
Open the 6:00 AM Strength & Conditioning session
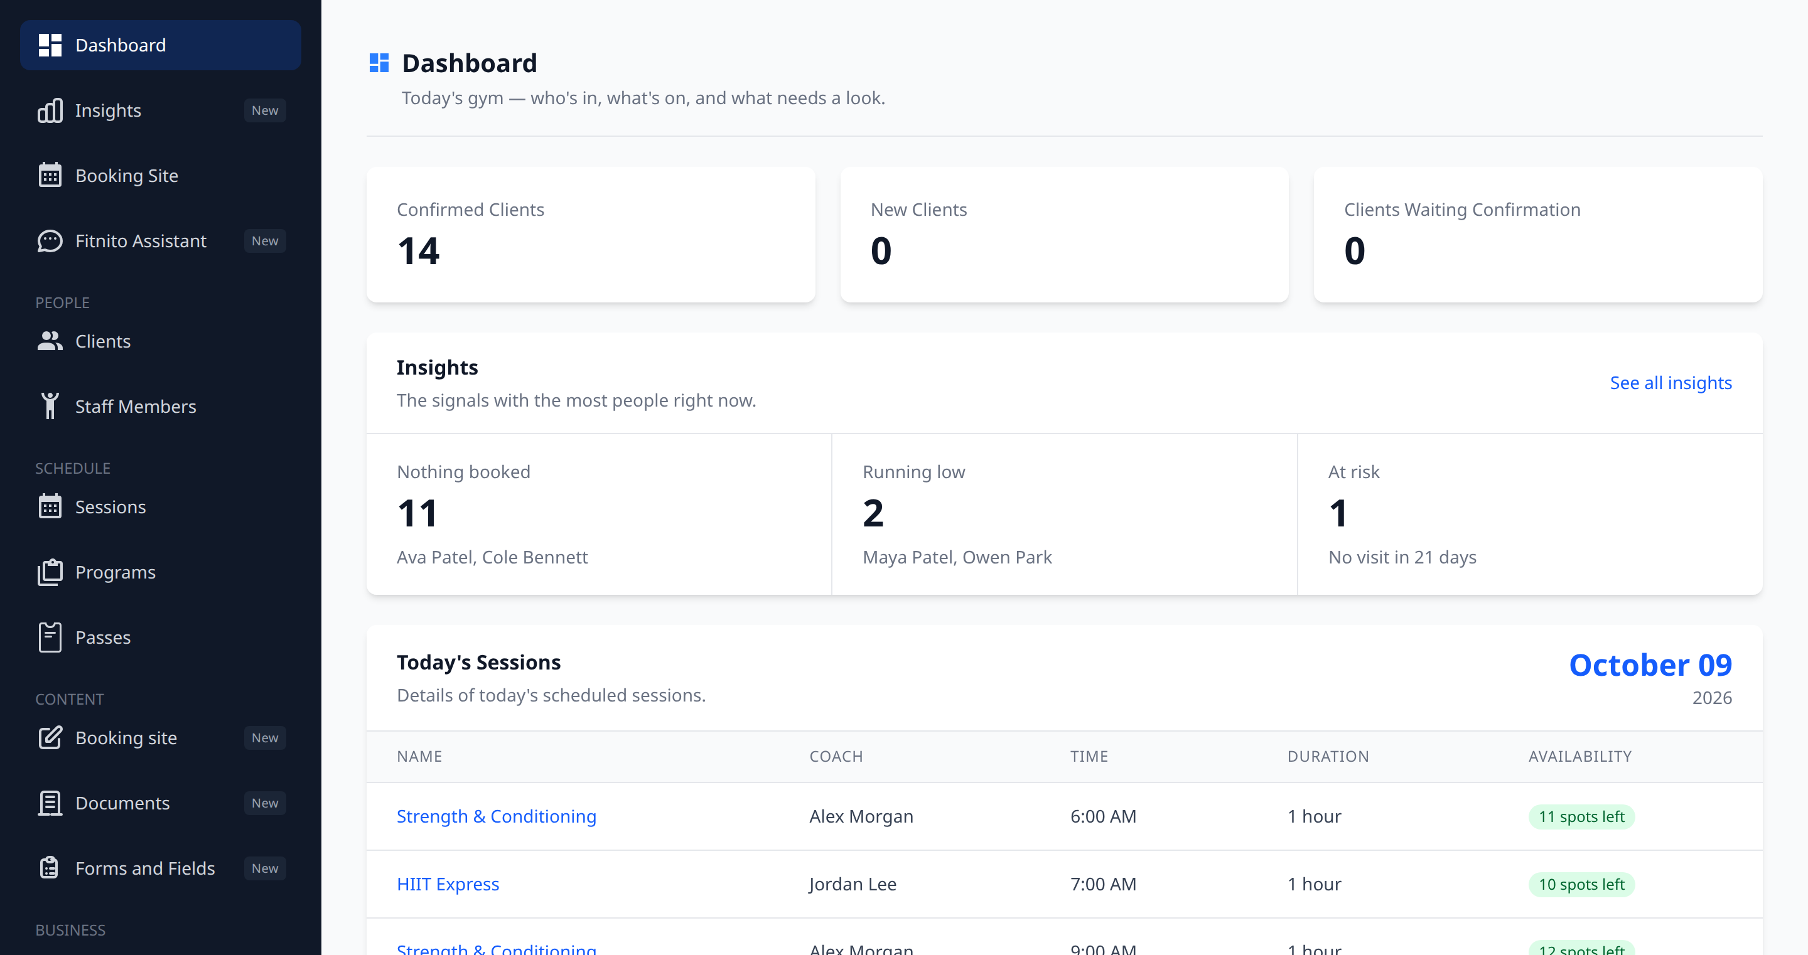point(496,816)
